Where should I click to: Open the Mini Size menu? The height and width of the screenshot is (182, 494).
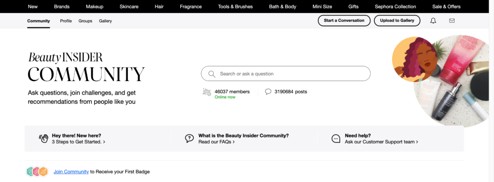tap(322, 7)
